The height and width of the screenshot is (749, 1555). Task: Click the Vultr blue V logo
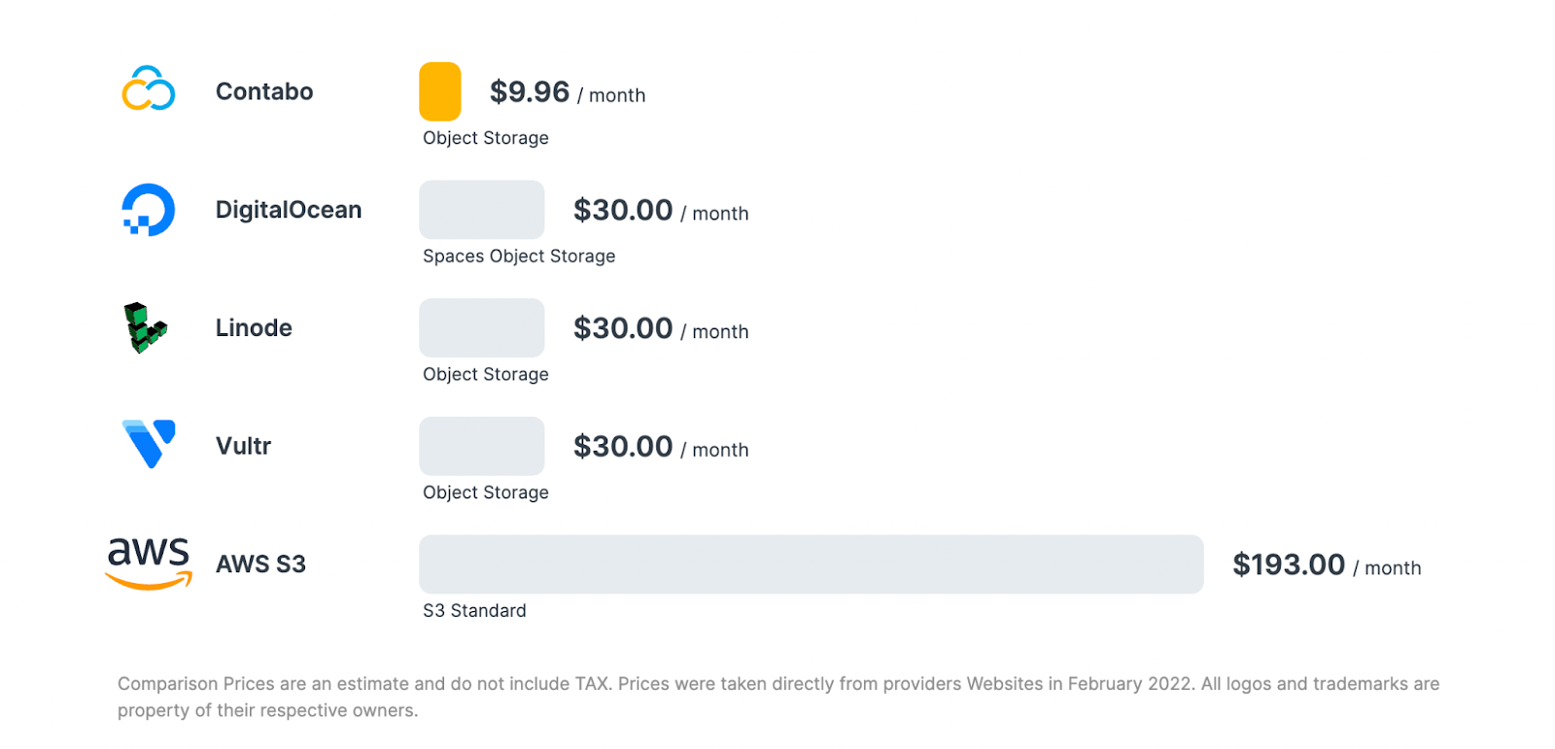(x=149, y=444)
